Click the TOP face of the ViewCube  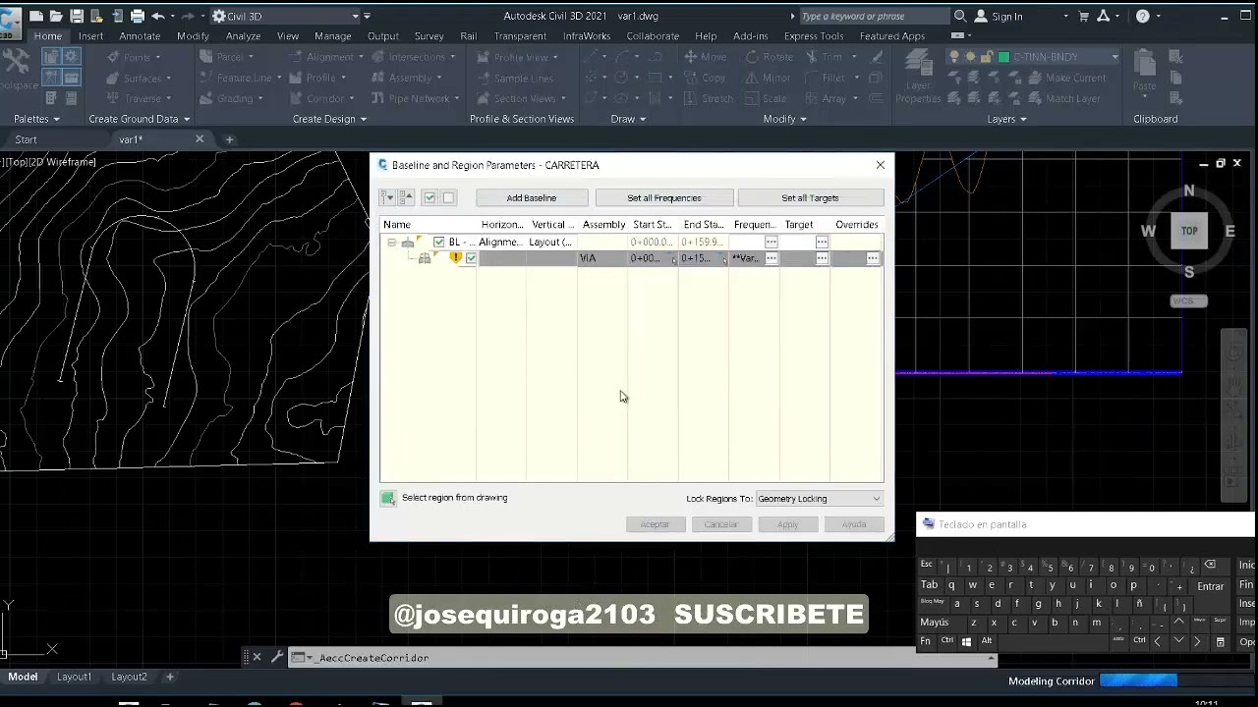pyautogui.click(x=1189, y=231)
